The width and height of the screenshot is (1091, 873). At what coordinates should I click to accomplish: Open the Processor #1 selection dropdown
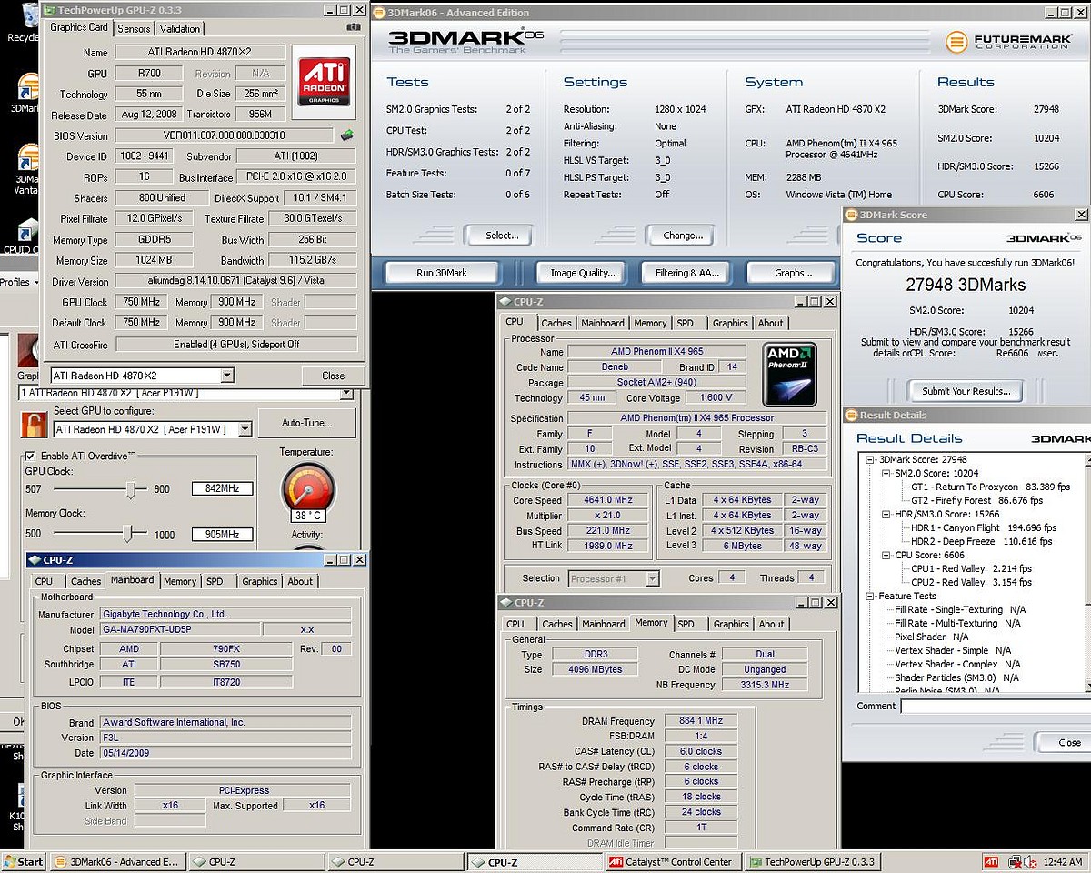(x=652, y=578)
